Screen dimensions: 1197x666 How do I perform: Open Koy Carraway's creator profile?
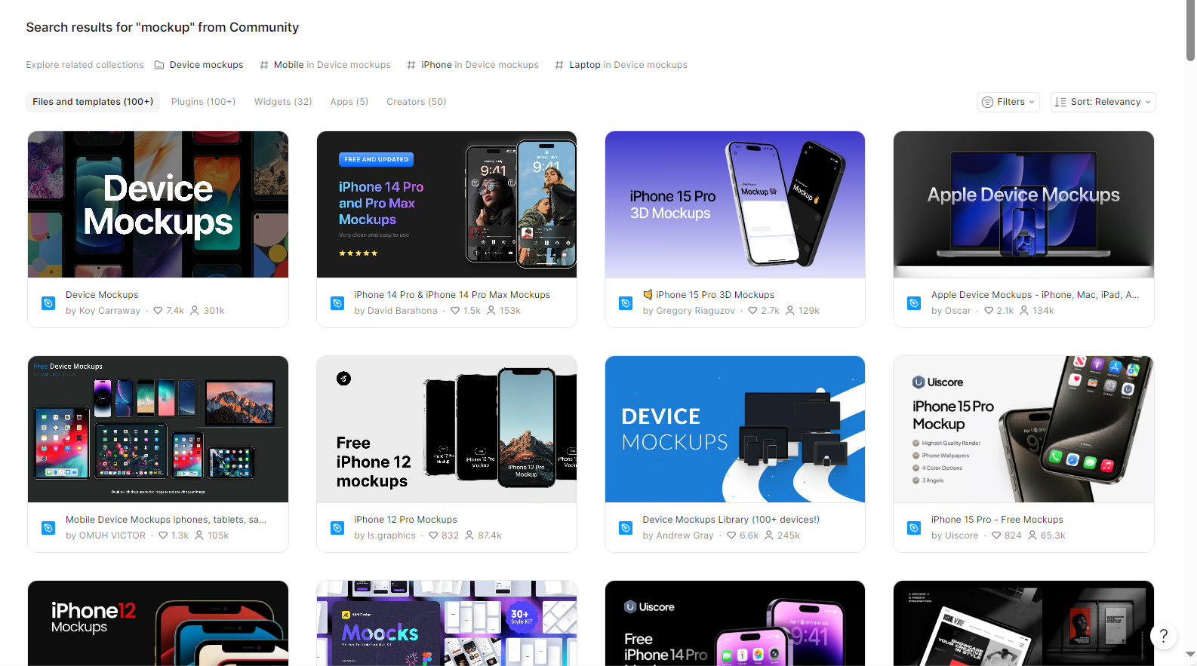109,311
